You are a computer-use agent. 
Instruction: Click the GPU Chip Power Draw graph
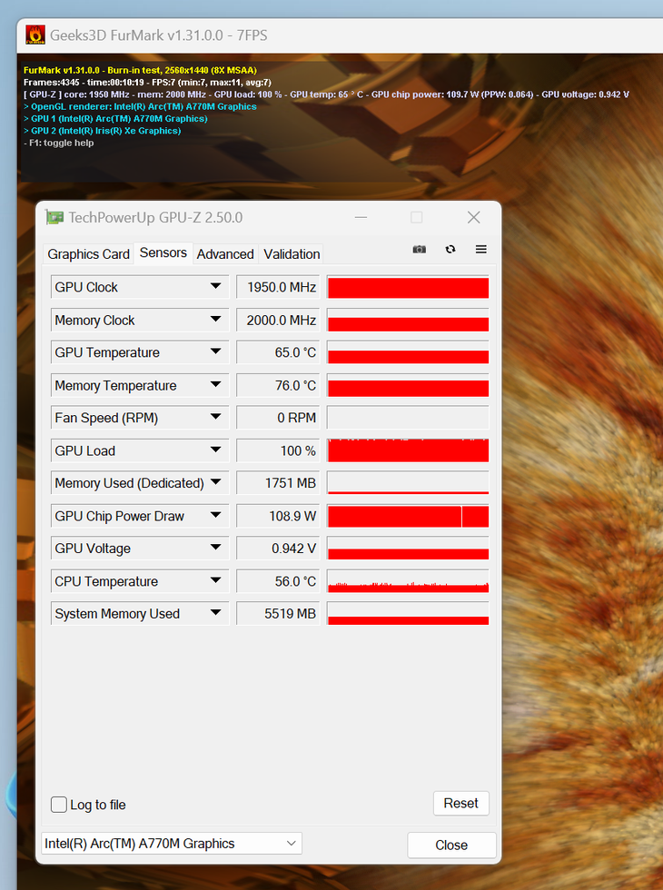coord(408,516)
